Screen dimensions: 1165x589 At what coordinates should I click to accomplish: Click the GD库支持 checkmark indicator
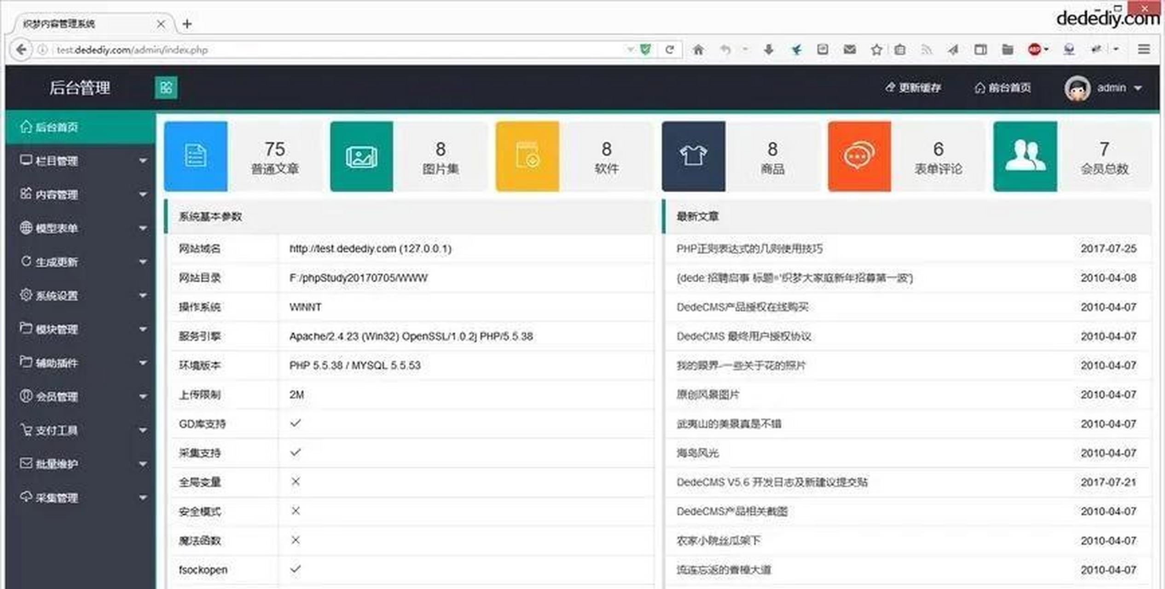(x=295, y=423)
